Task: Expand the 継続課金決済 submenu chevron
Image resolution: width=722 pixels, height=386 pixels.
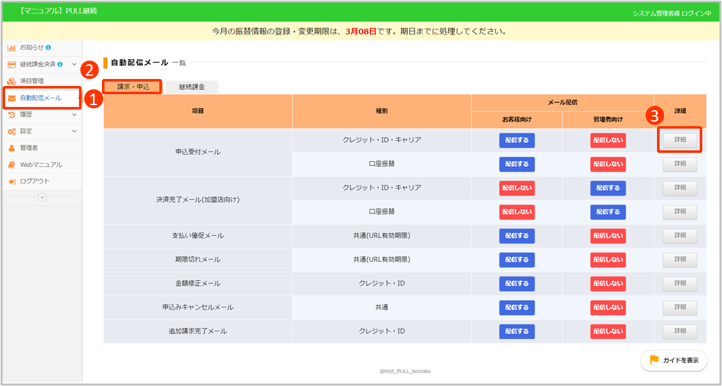Action: point(75,64)
